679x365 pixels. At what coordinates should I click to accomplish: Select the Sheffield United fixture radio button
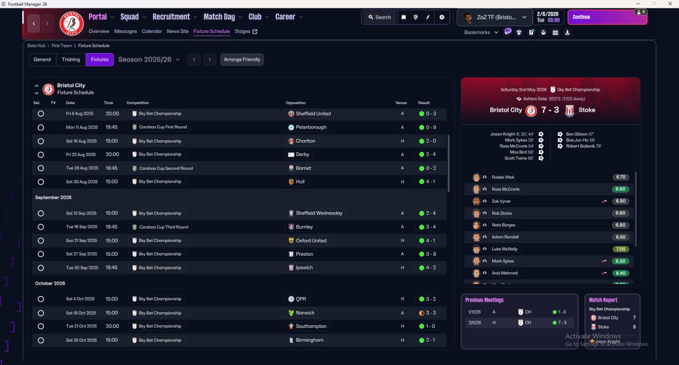click(x=41, y=114)
